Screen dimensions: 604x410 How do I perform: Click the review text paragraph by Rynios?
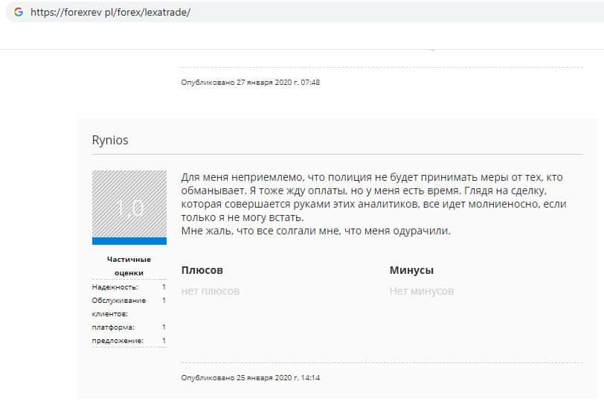372,197
